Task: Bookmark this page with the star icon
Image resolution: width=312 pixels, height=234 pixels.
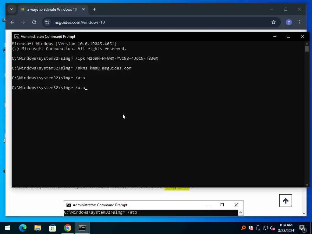Action: 274,22
